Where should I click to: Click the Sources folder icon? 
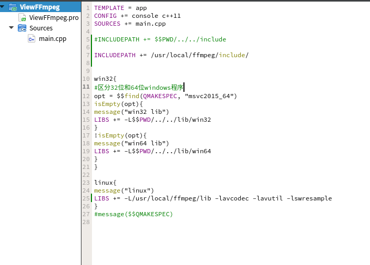pyautogui.click(x=22, y=28)
